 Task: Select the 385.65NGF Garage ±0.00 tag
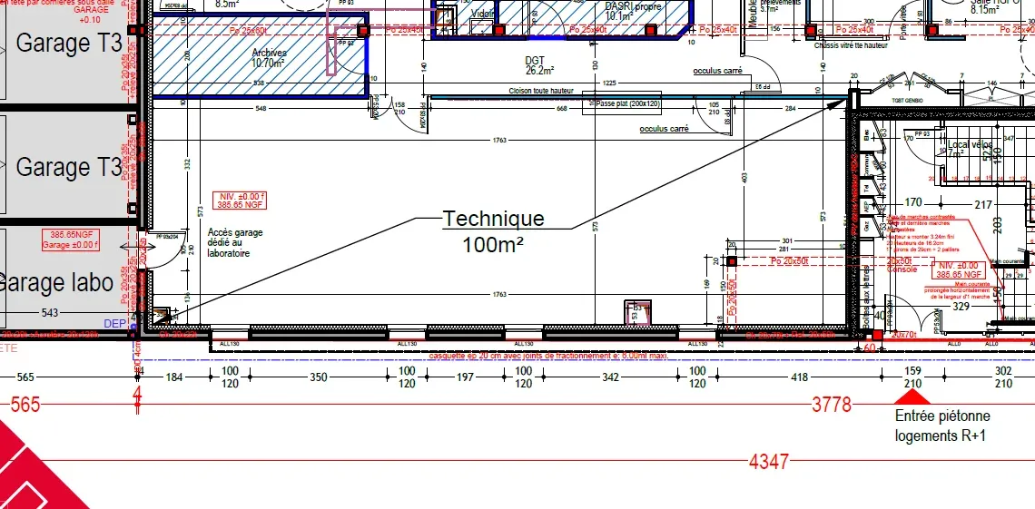(71, 240)
